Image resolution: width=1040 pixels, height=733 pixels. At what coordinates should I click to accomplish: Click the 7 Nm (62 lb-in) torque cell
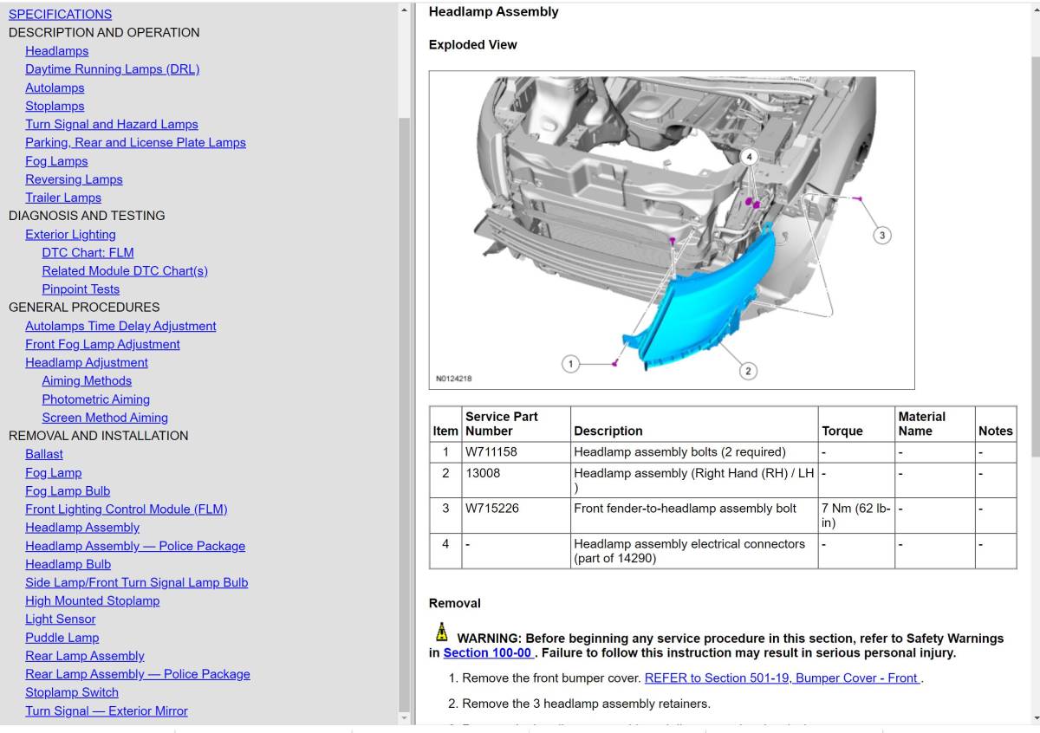tap(856, 515)
